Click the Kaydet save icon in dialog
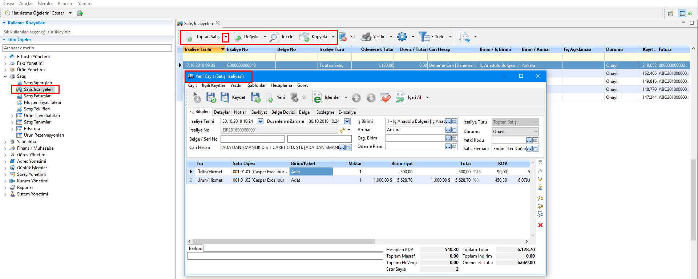The width and height of the screenshot is (698, 279). pos(225,97)
